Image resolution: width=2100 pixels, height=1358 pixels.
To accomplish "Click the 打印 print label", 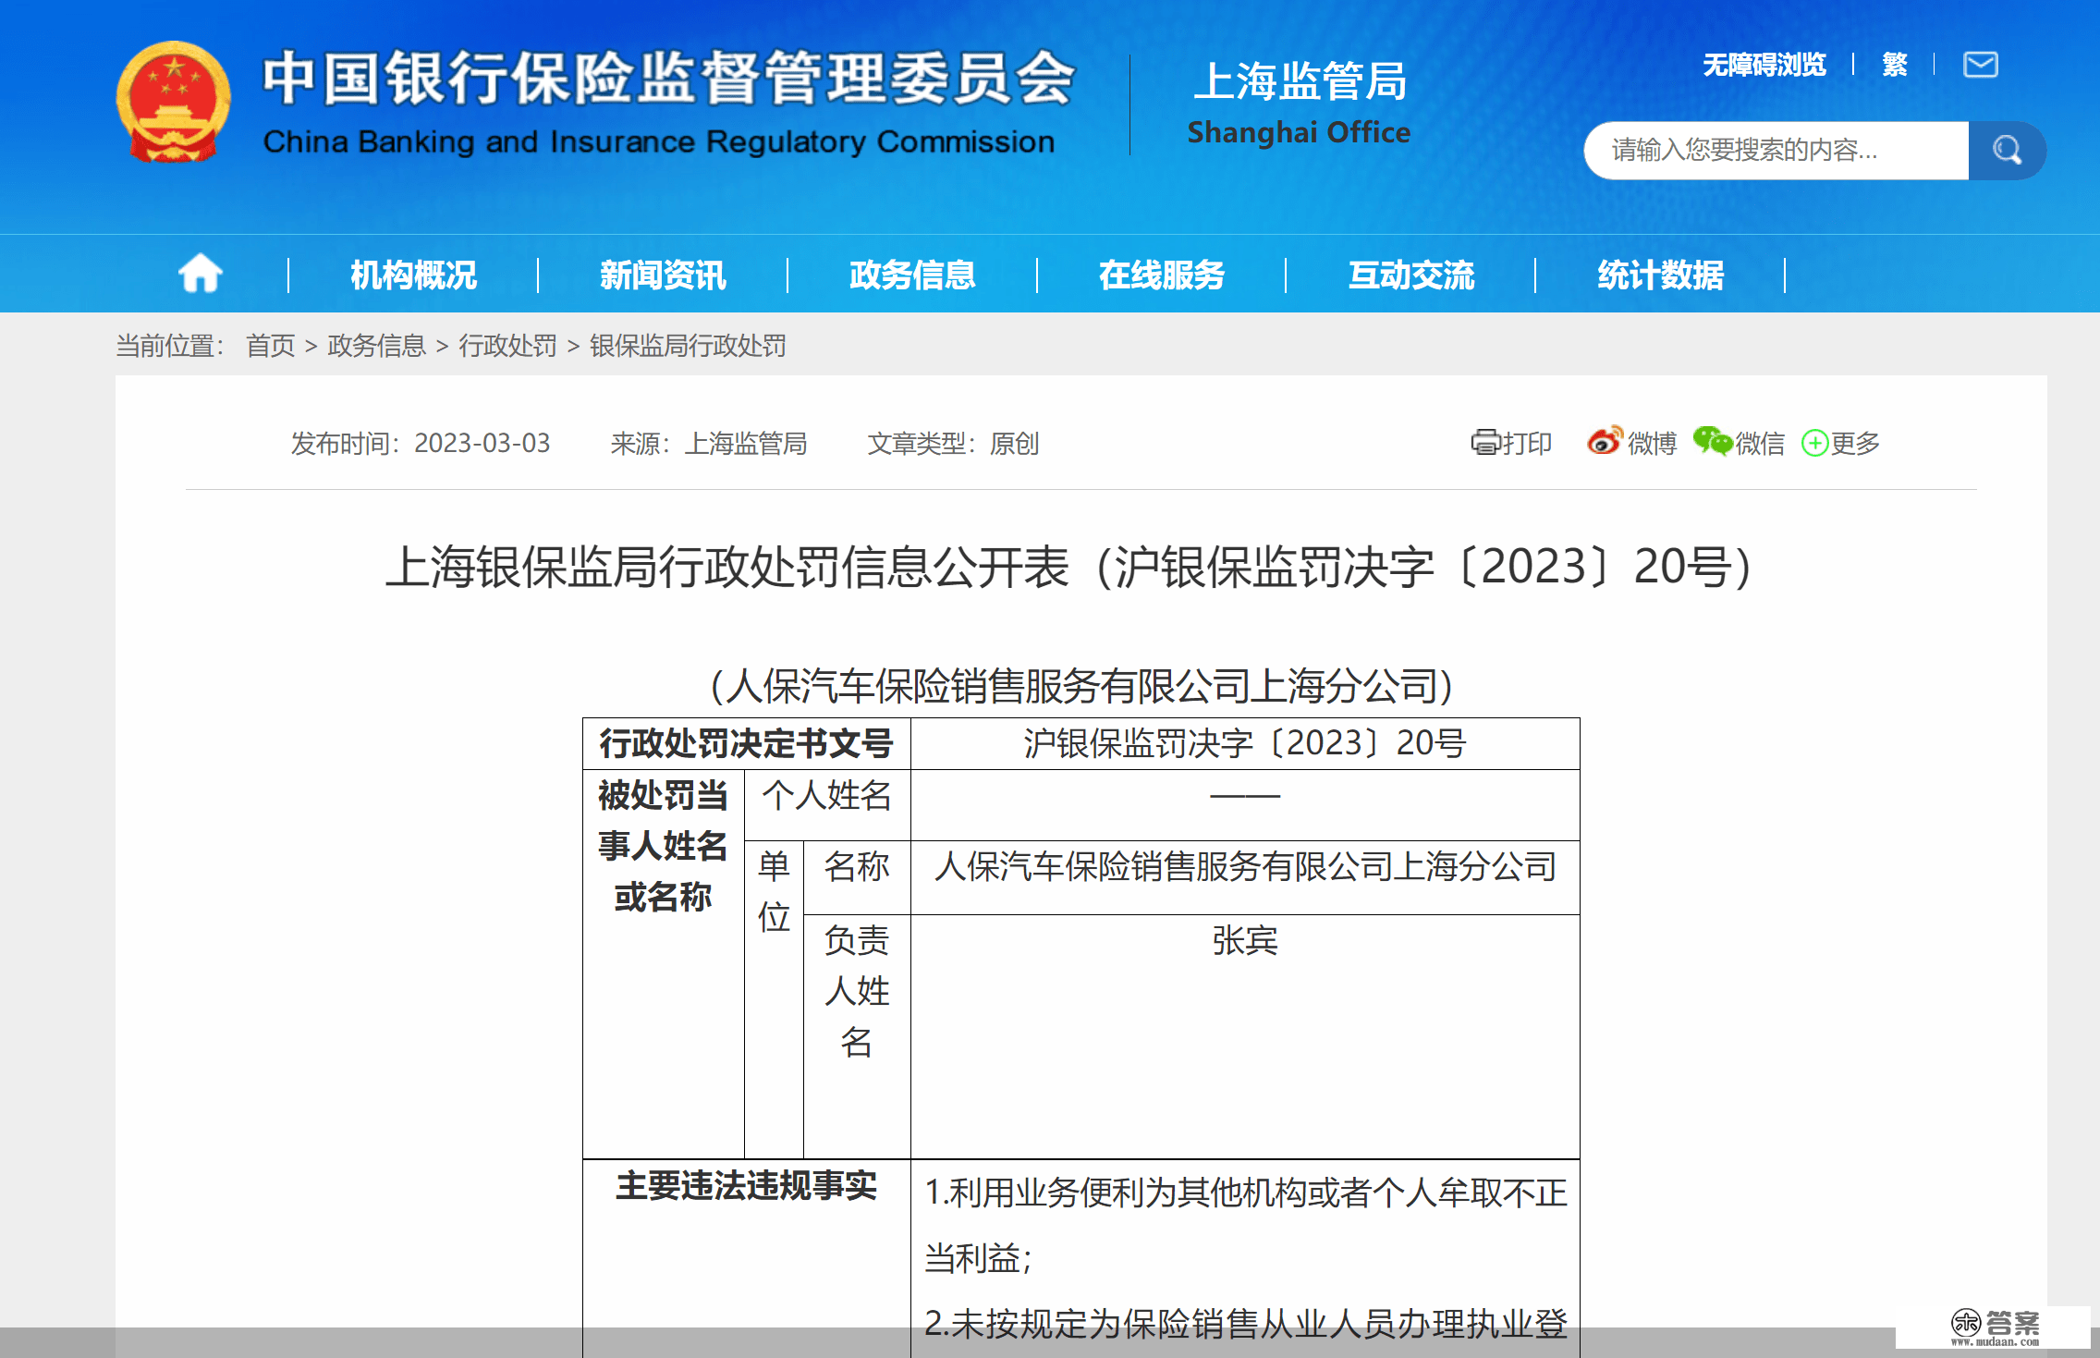I will click(x=1527, y=443).
